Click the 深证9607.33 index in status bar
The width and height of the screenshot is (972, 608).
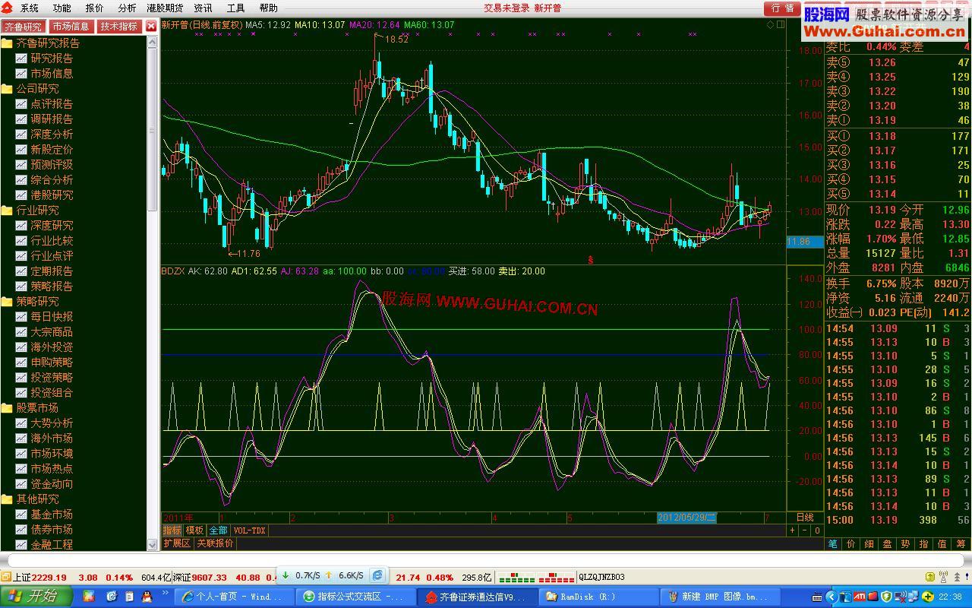click(200, 578)
